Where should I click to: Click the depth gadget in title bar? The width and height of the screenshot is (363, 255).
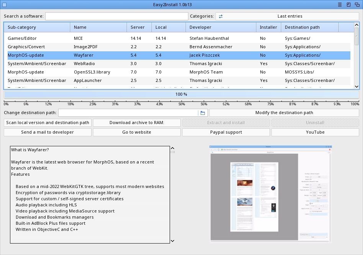[x=357, y=5]
